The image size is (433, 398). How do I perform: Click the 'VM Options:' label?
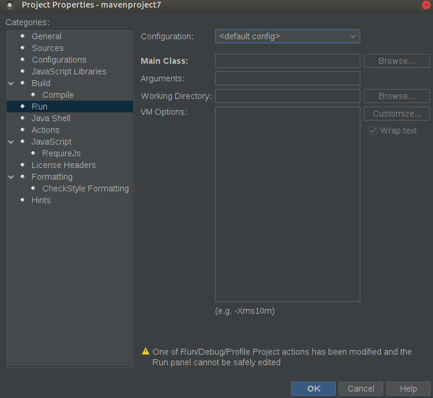point(163,112)
